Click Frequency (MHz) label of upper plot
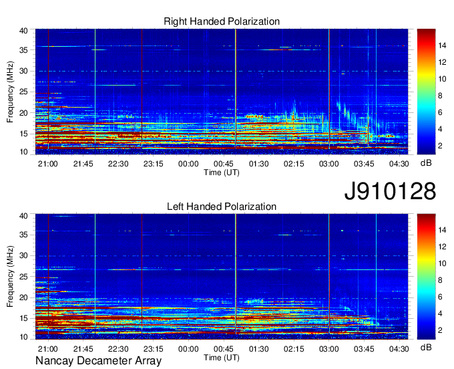The height and width of the screenshot is (369, 454). click(10, 92)
